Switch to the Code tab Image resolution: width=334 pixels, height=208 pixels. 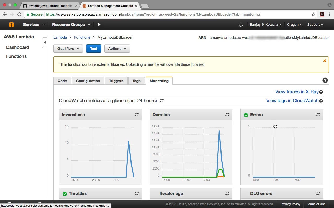pyautogui.click(x=62, y=81)
